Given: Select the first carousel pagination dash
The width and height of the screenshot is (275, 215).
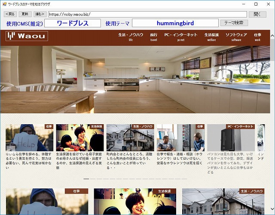Looking at the screenshot, I should (x=86, y=179).
